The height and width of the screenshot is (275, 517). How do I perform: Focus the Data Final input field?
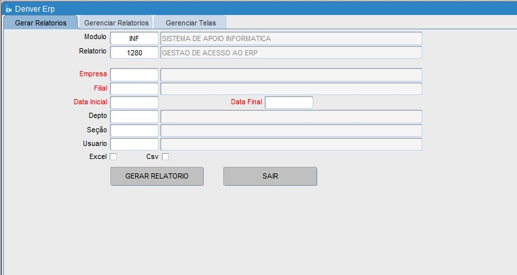[x=289, y=102]
